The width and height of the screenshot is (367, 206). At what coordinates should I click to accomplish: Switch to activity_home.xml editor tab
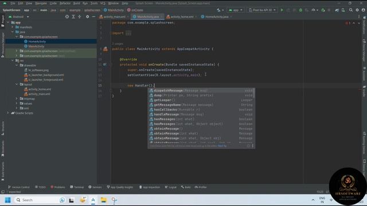click(181, 17)
